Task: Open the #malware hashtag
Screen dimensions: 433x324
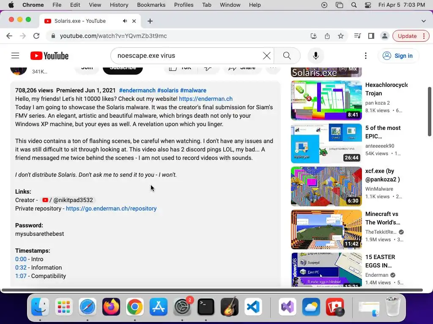Action: [x=193, y=90]
